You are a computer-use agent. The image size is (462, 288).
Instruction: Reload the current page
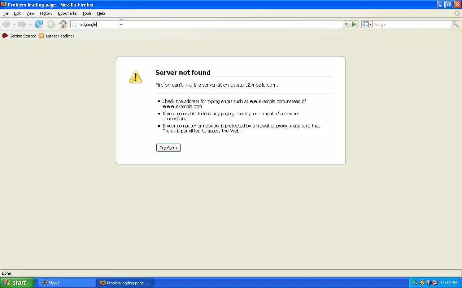tap(39, 24)
